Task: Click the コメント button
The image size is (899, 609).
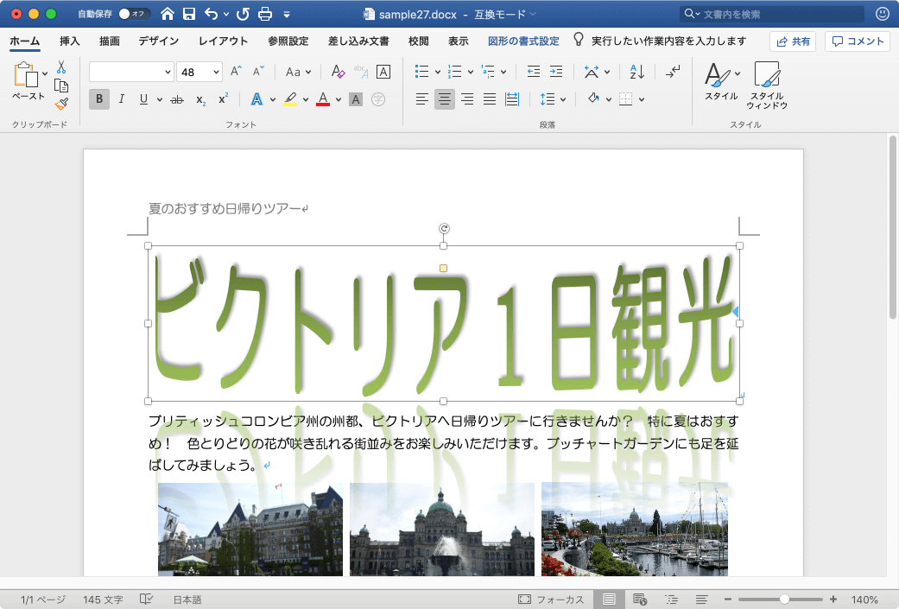Action: click(x=858, y=41)
